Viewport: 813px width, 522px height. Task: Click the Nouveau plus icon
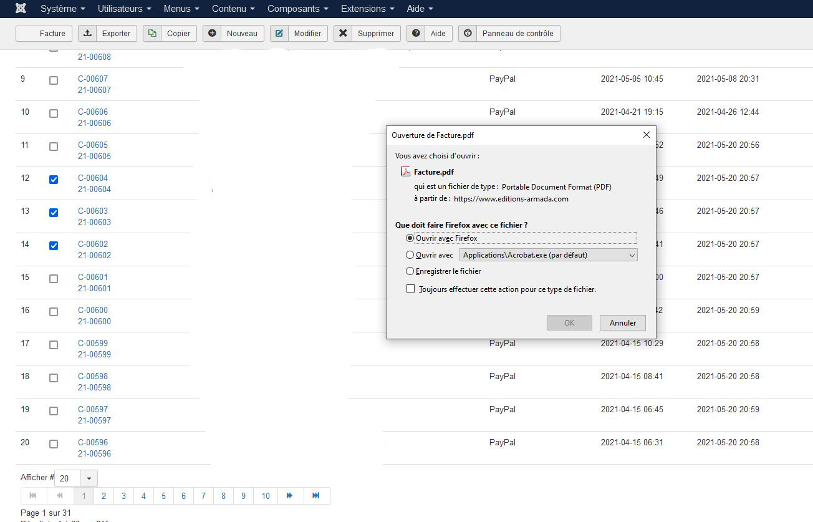click(213, 33)
